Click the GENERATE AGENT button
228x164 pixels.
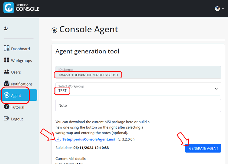point(203,148)
